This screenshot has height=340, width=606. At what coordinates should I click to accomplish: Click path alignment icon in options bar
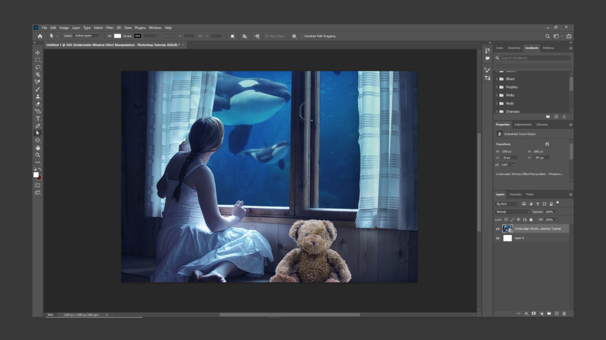point(244,36)
